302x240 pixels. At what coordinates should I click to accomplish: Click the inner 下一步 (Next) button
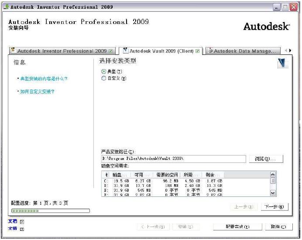275,207
